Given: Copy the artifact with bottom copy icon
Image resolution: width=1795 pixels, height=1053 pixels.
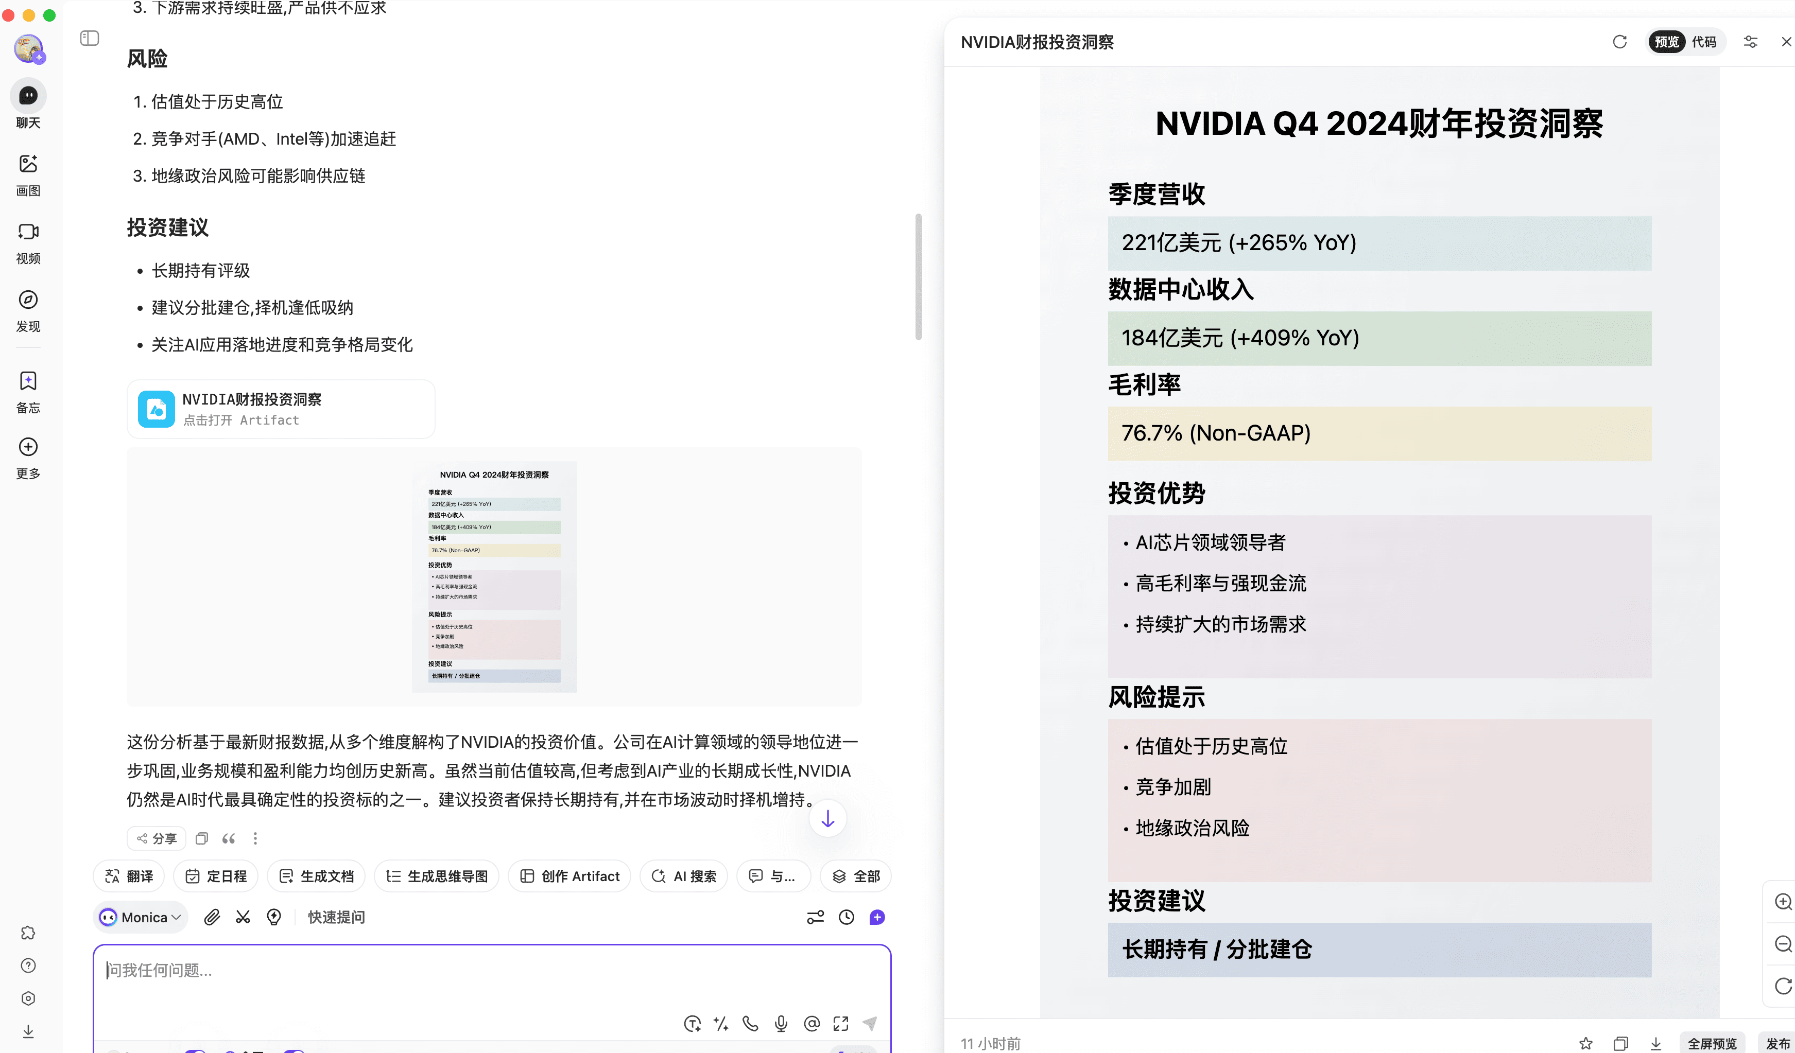Looking at the screenshot, I should (1620, 1044).
